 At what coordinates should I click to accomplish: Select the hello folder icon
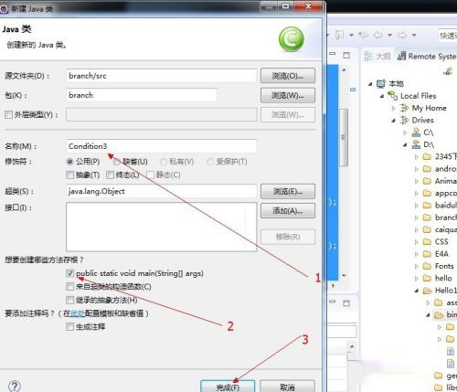pyautogui.click(x=428, y=278)
